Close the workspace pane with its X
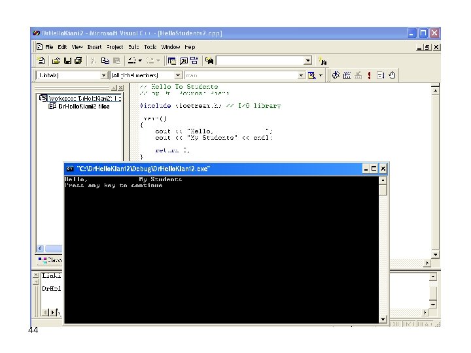 point(121,88)
